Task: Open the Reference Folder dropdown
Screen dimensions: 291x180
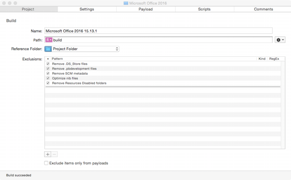Action: coord(82,49)
